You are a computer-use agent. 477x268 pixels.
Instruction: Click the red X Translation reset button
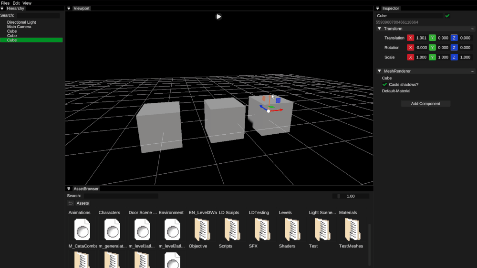(x=410, y=38)
